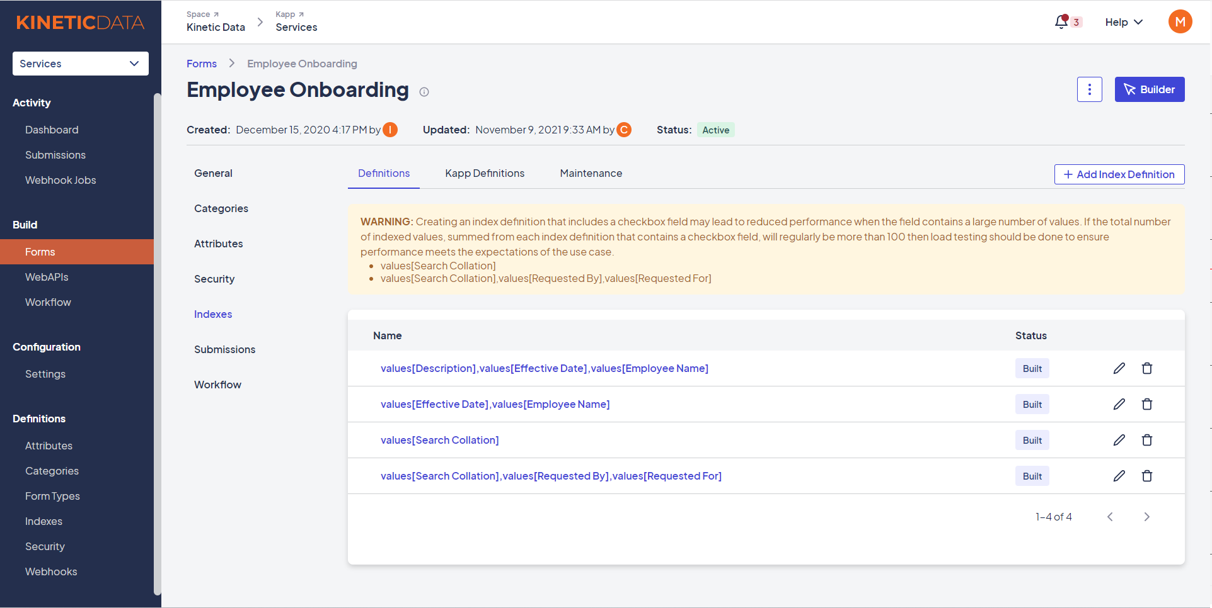Open the Security form section
1212x608 pixels.
(x=214, y=279)
